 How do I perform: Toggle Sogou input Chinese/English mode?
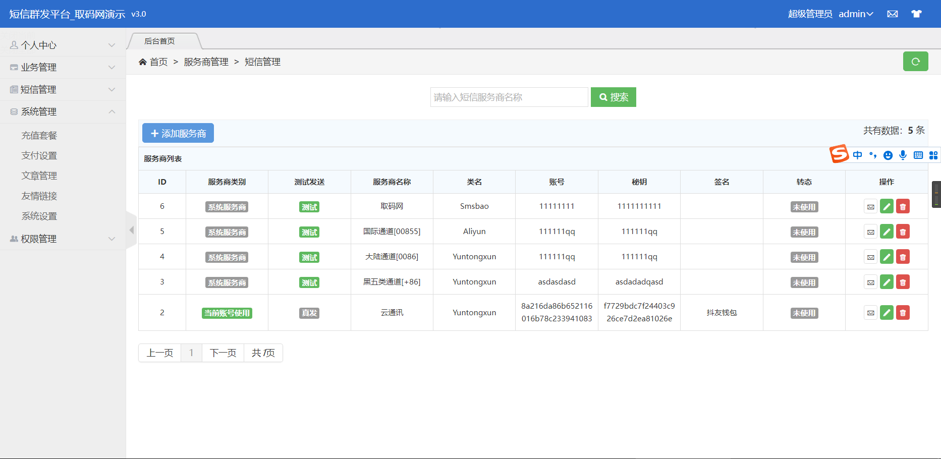[x=857, y=155]
